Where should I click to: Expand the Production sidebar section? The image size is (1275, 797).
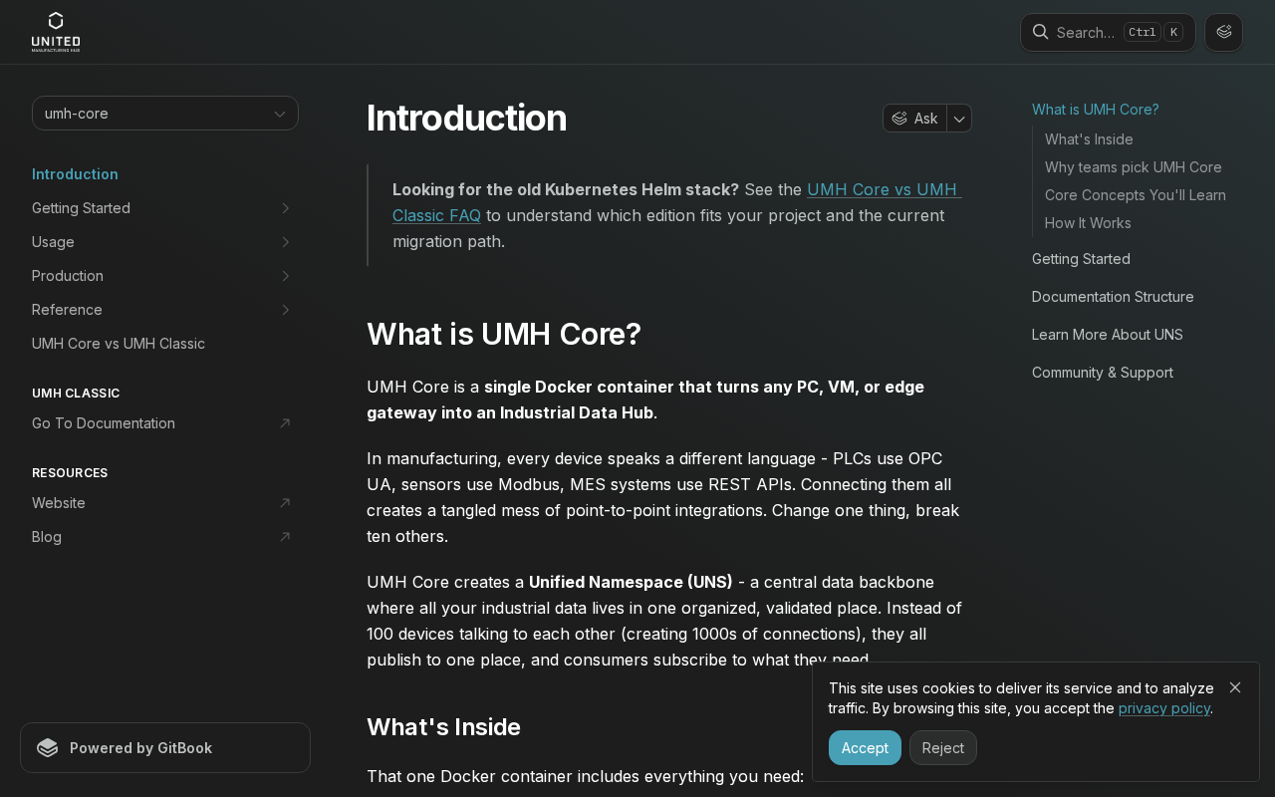pyautogui.click(x=285, y=276)
